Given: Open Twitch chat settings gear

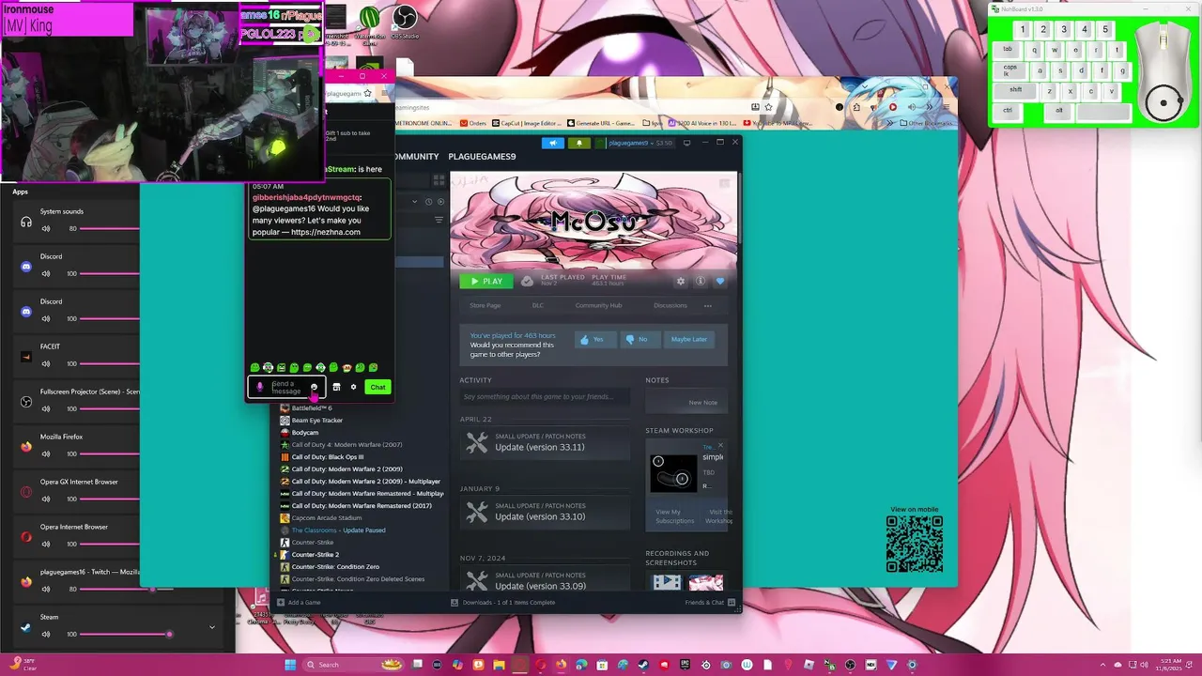Looking at the screenshot, I should tap(353, 387).
